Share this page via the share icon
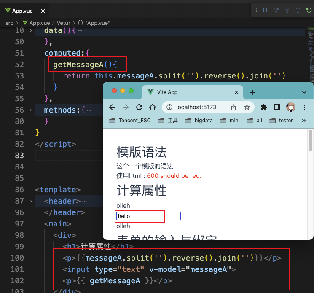This screenshot has height=293, width=314. 233,108
